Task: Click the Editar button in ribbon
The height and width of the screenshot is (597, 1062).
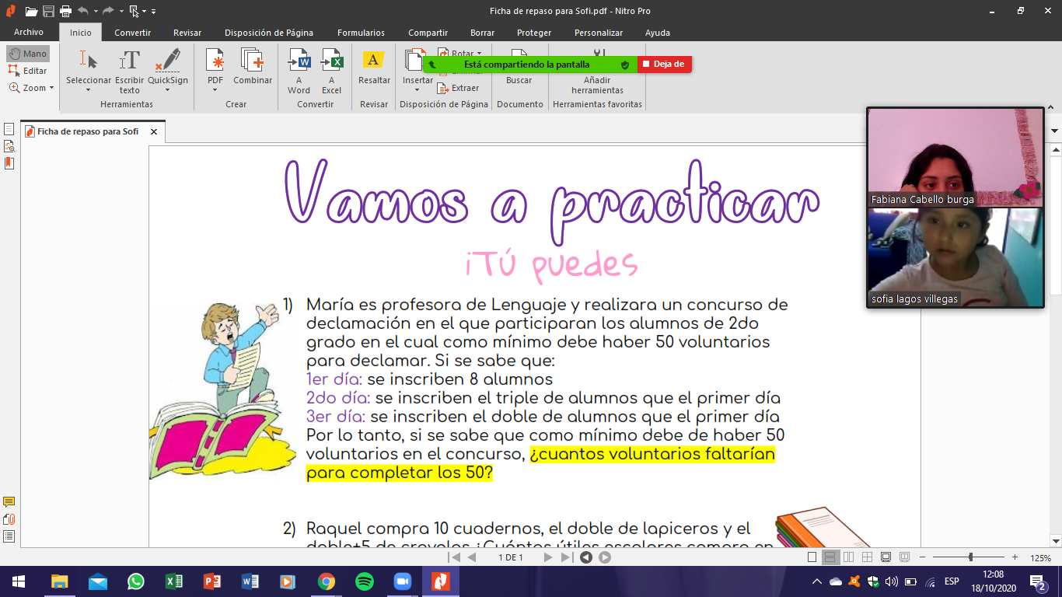Action: pyautogui.click(x=28, y=71)
